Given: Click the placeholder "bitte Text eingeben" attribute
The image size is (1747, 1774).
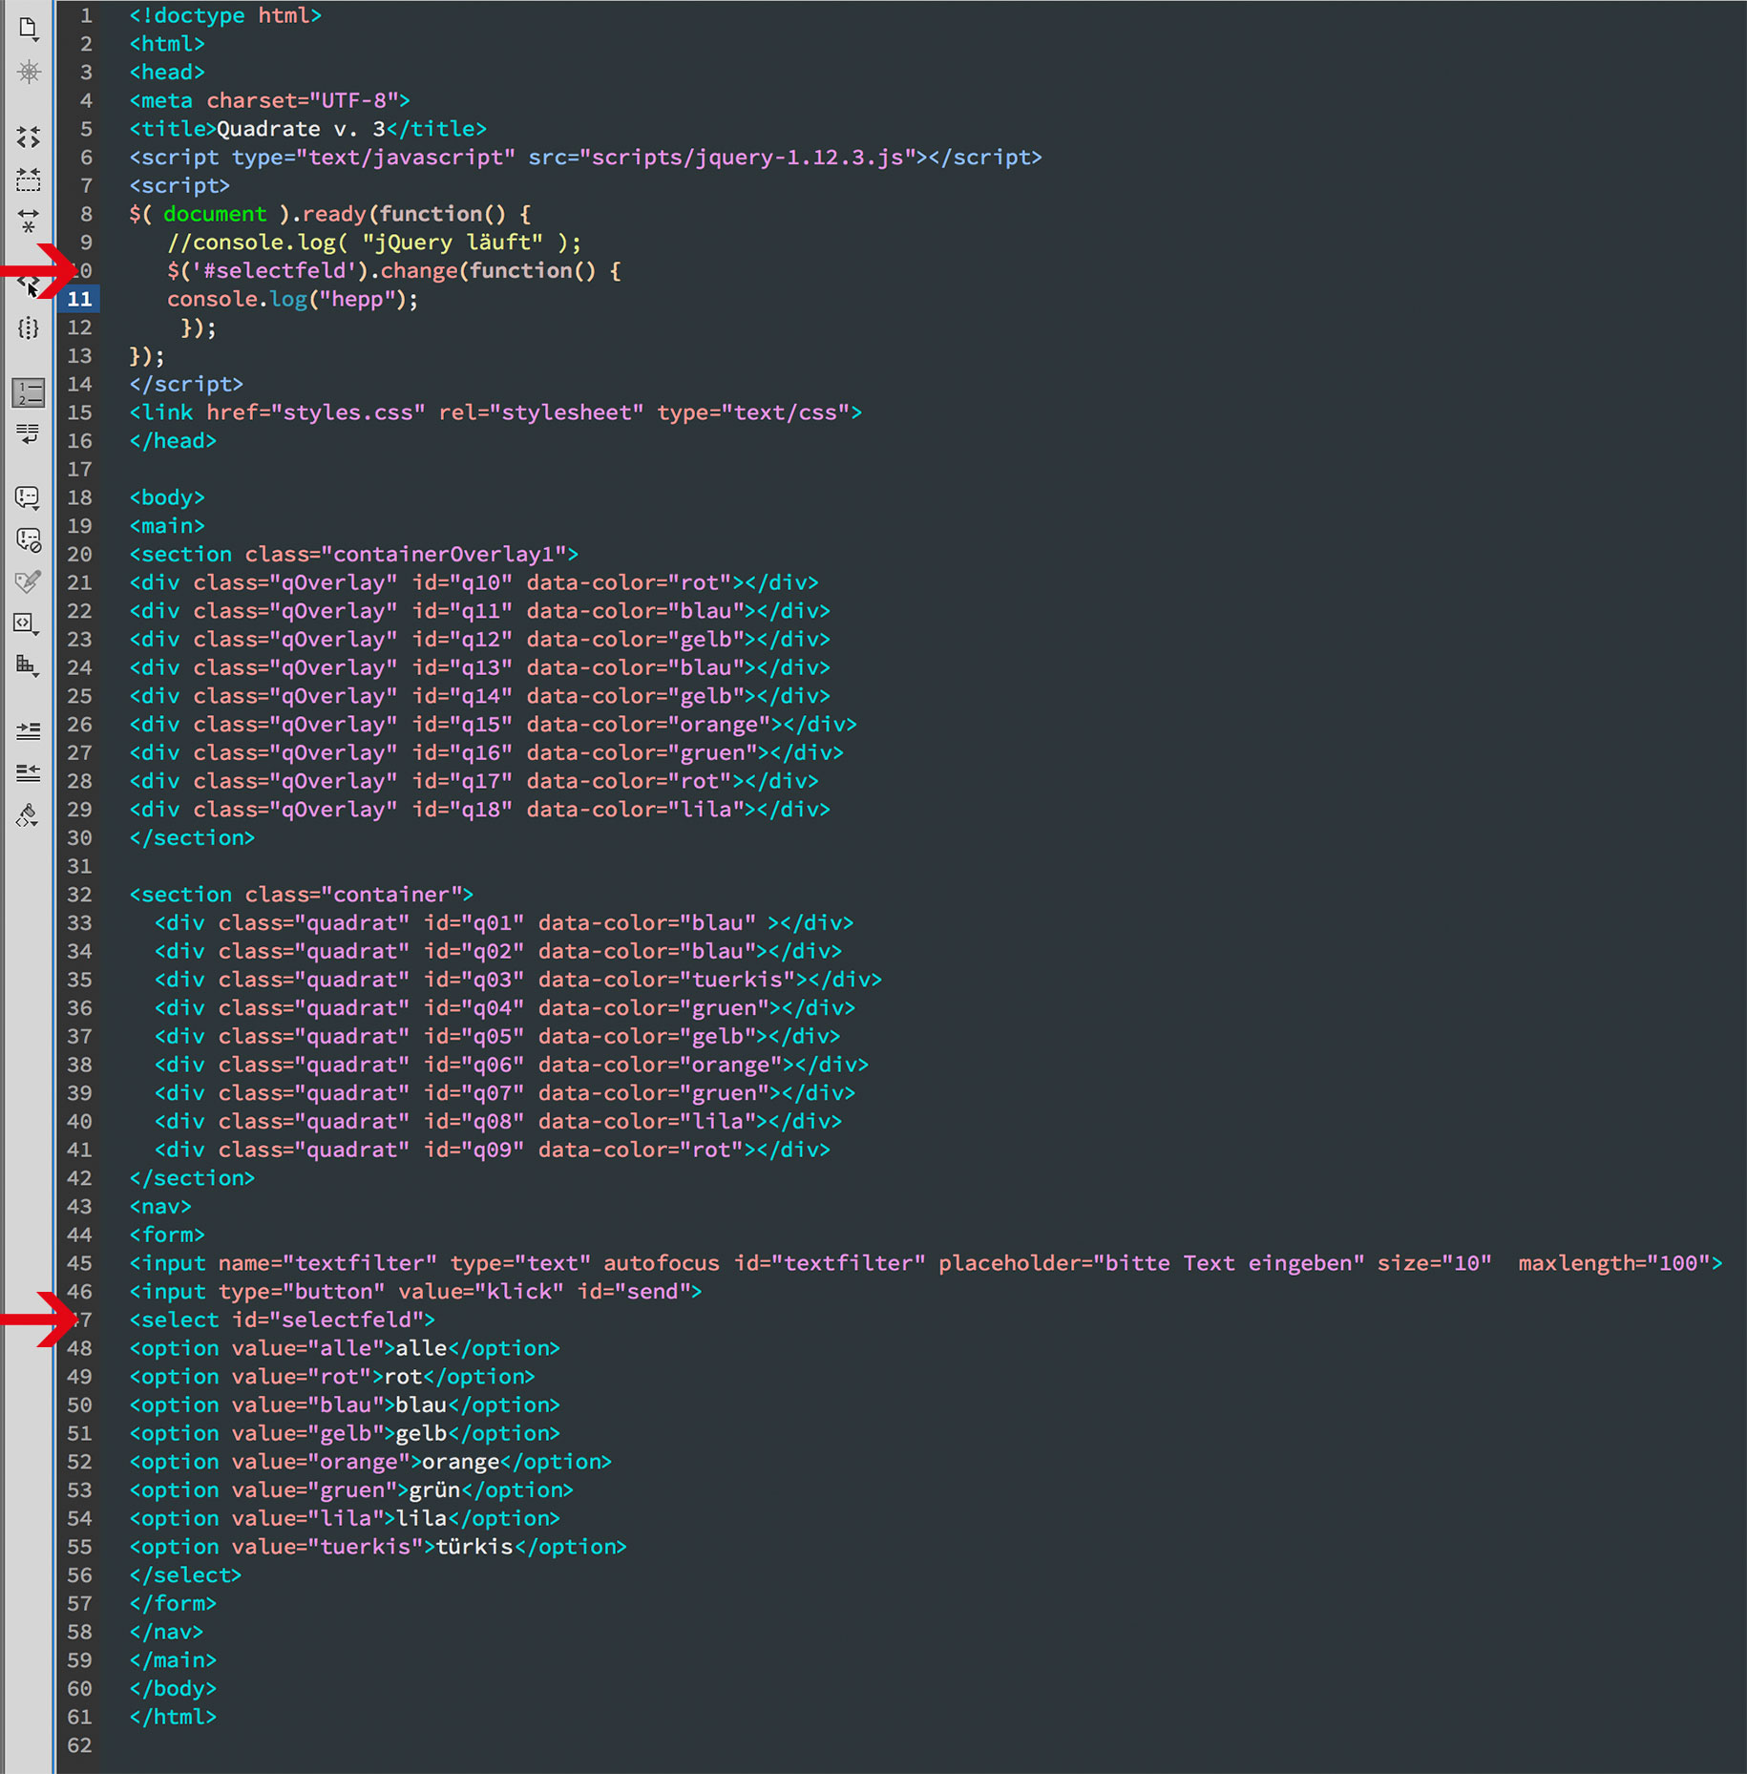Looking at the screenshot, I should click(x=1151, y=1263).
